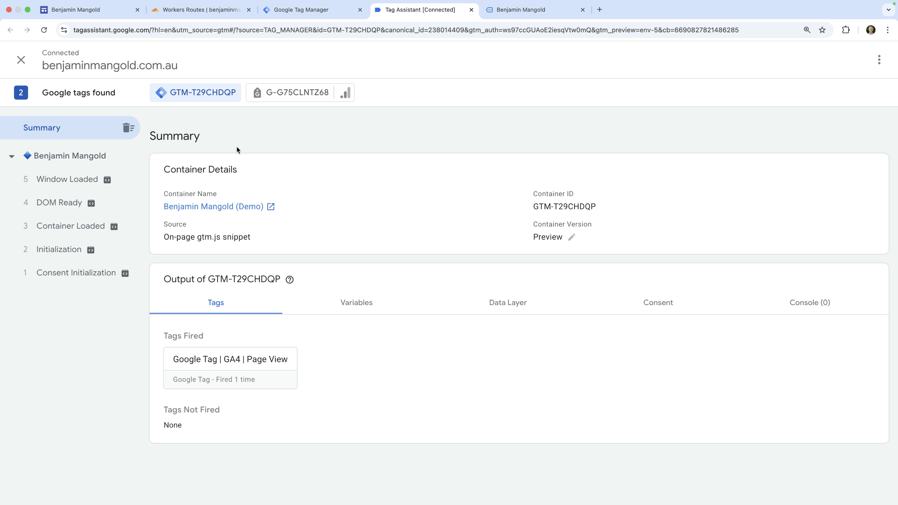Edit container version with pencil icon
The image size is (898, 505).
(572, 237)
